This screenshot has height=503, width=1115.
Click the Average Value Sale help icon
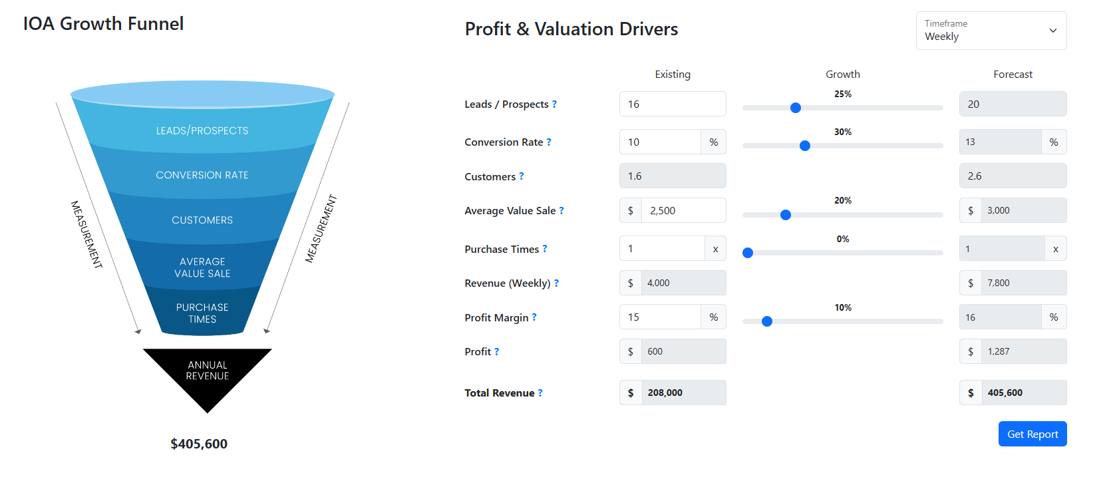[x=562, y=210]
